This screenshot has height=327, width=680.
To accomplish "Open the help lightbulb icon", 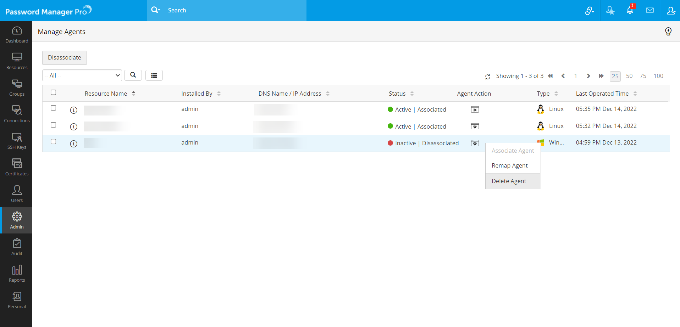I will click(x=668, y=32).
